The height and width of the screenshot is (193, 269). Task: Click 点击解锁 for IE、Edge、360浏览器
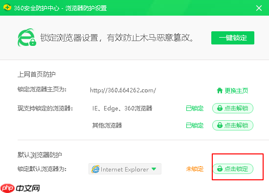pyautogui.click(x=233, y=108)
